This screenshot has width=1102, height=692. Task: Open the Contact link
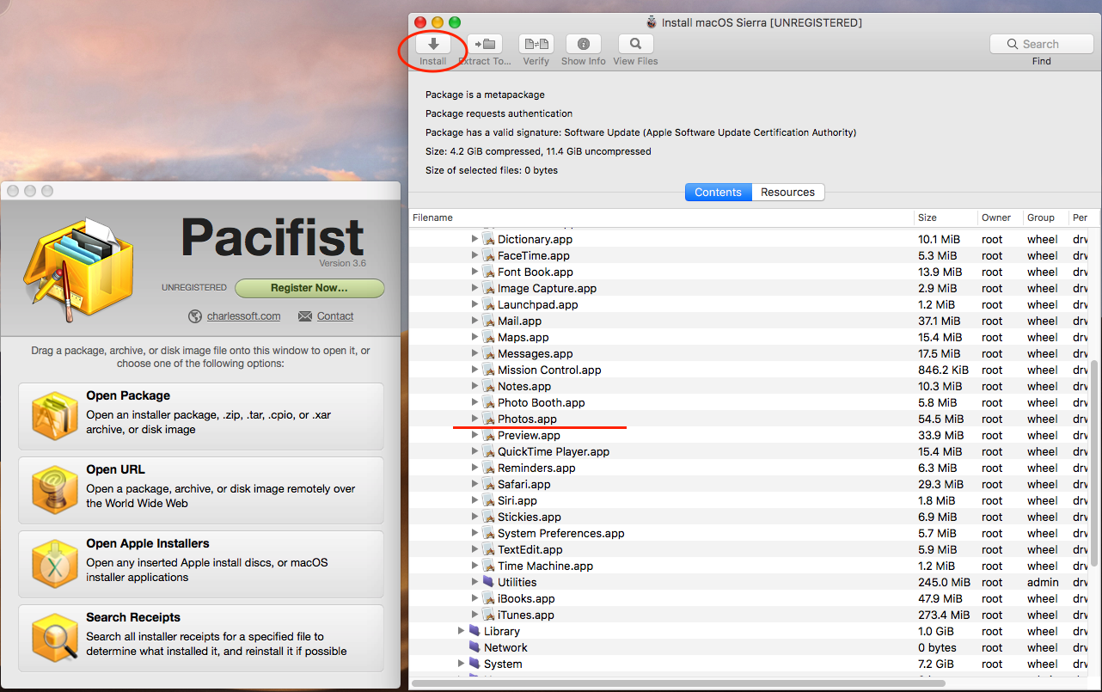click(335, 316)
